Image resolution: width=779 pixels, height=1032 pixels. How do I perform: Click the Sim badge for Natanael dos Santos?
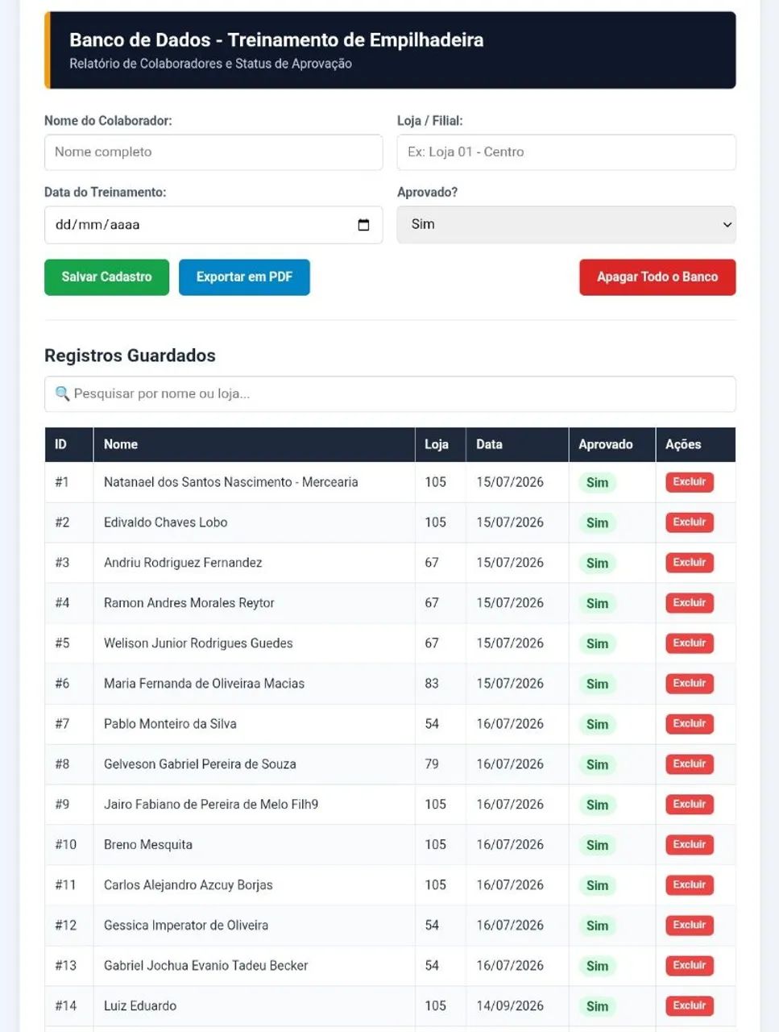(597, 482)
